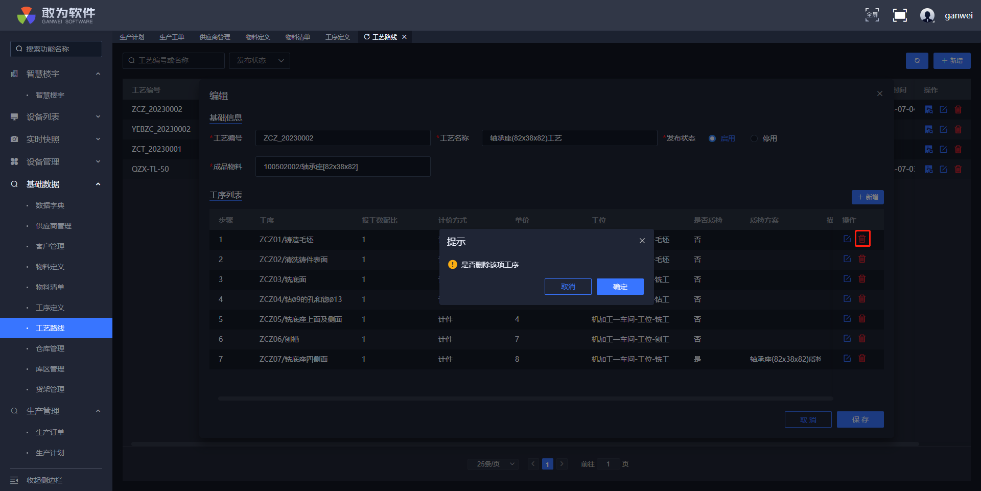This screenshot has height=491, width=981.
Task: Open the 发布状态 filter dropdown
Action: pos(260,61)
